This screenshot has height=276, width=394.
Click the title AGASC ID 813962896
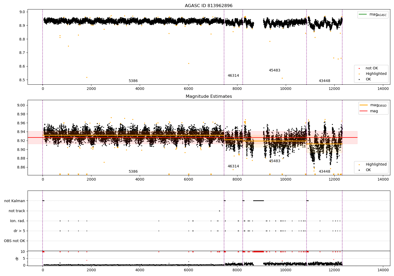[209, 6]
